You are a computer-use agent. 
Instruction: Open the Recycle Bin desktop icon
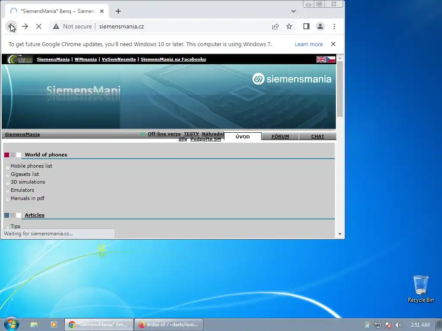pyautogui.click(x=420, y=289)
